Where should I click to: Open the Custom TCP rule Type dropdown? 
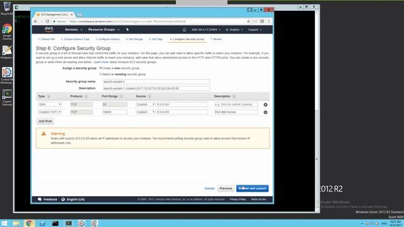point(50,112)
